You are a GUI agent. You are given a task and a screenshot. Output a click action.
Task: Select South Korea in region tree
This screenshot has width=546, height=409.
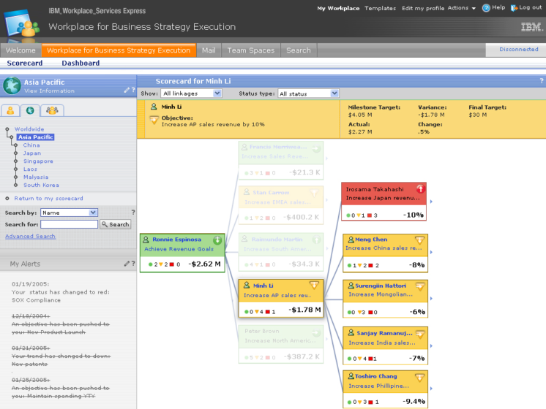click(x=41, y=186)
